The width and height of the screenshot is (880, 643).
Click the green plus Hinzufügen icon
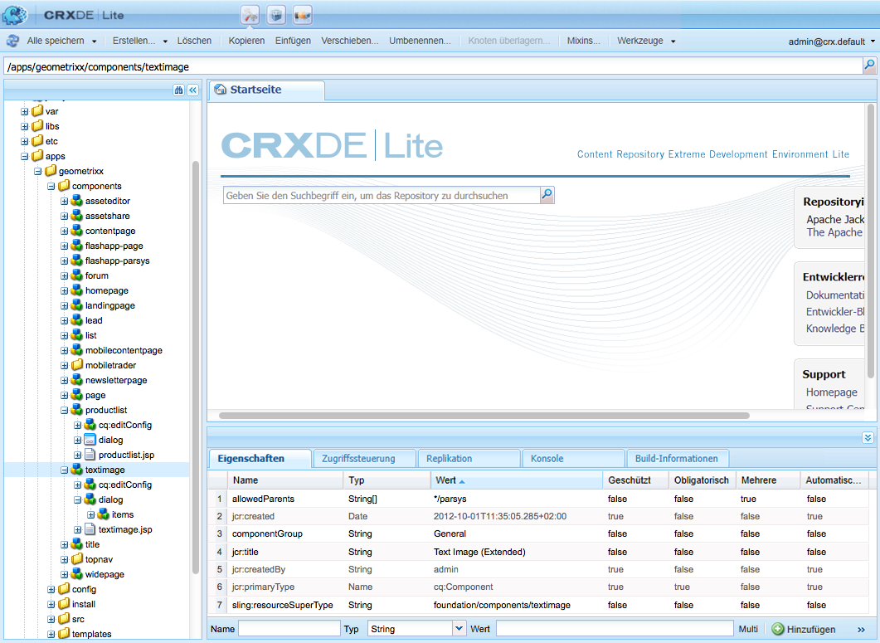tap(778, 629)
